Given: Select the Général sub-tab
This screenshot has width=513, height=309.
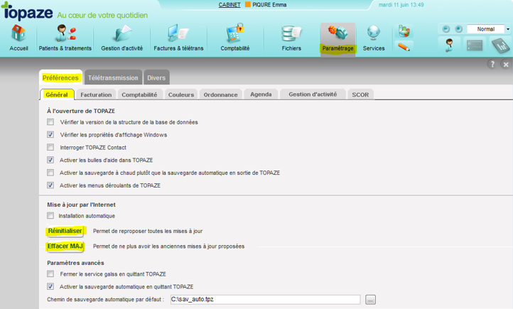Looking at the screenshot, I should pyautogui.click(x=57, y=94).
